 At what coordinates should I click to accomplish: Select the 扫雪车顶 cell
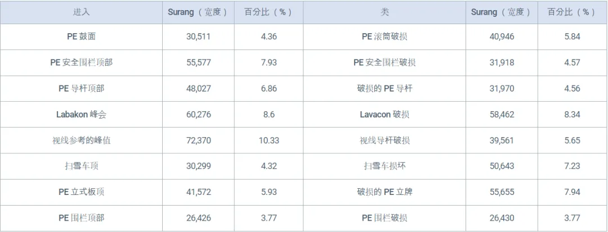pos(81,166)
